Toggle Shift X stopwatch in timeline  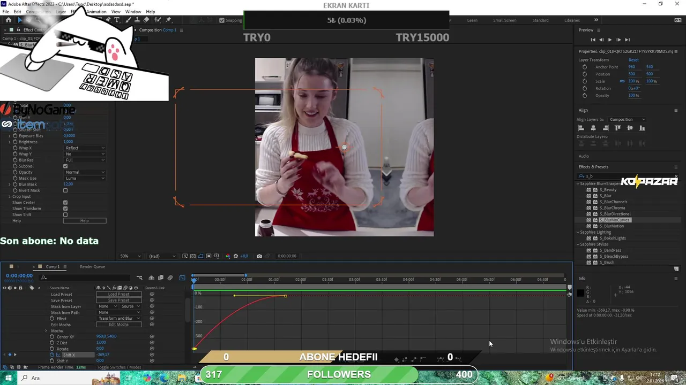(x=52, y=355)
